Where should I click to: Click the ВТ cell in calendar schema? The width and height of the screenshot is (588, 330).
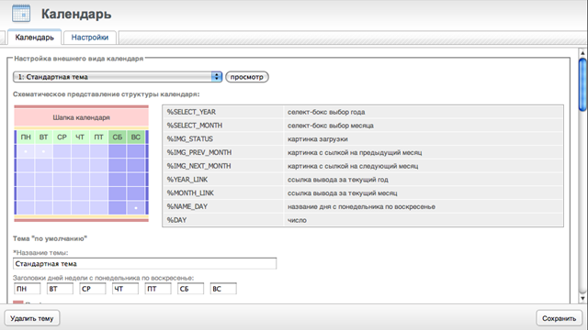43,137
